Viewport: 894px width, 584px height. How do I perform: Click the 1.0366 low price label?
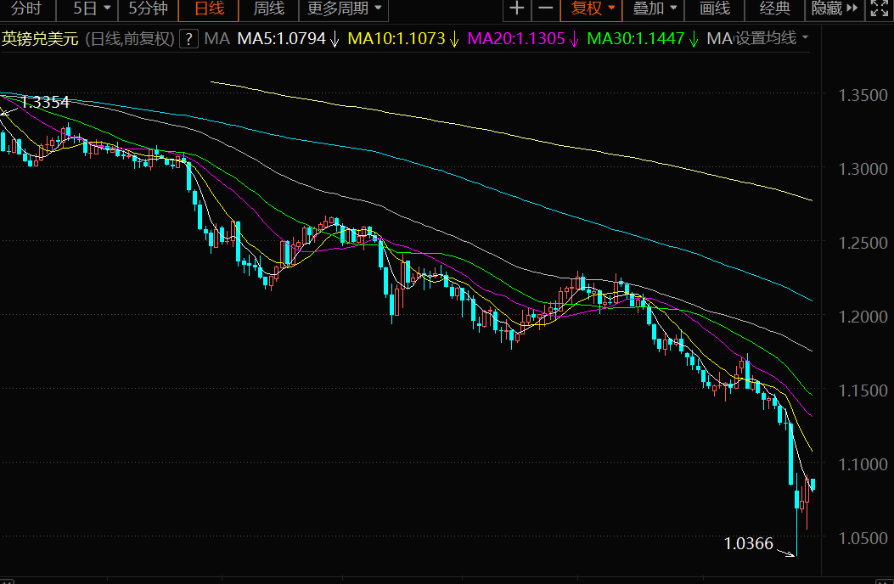(749, 543)
